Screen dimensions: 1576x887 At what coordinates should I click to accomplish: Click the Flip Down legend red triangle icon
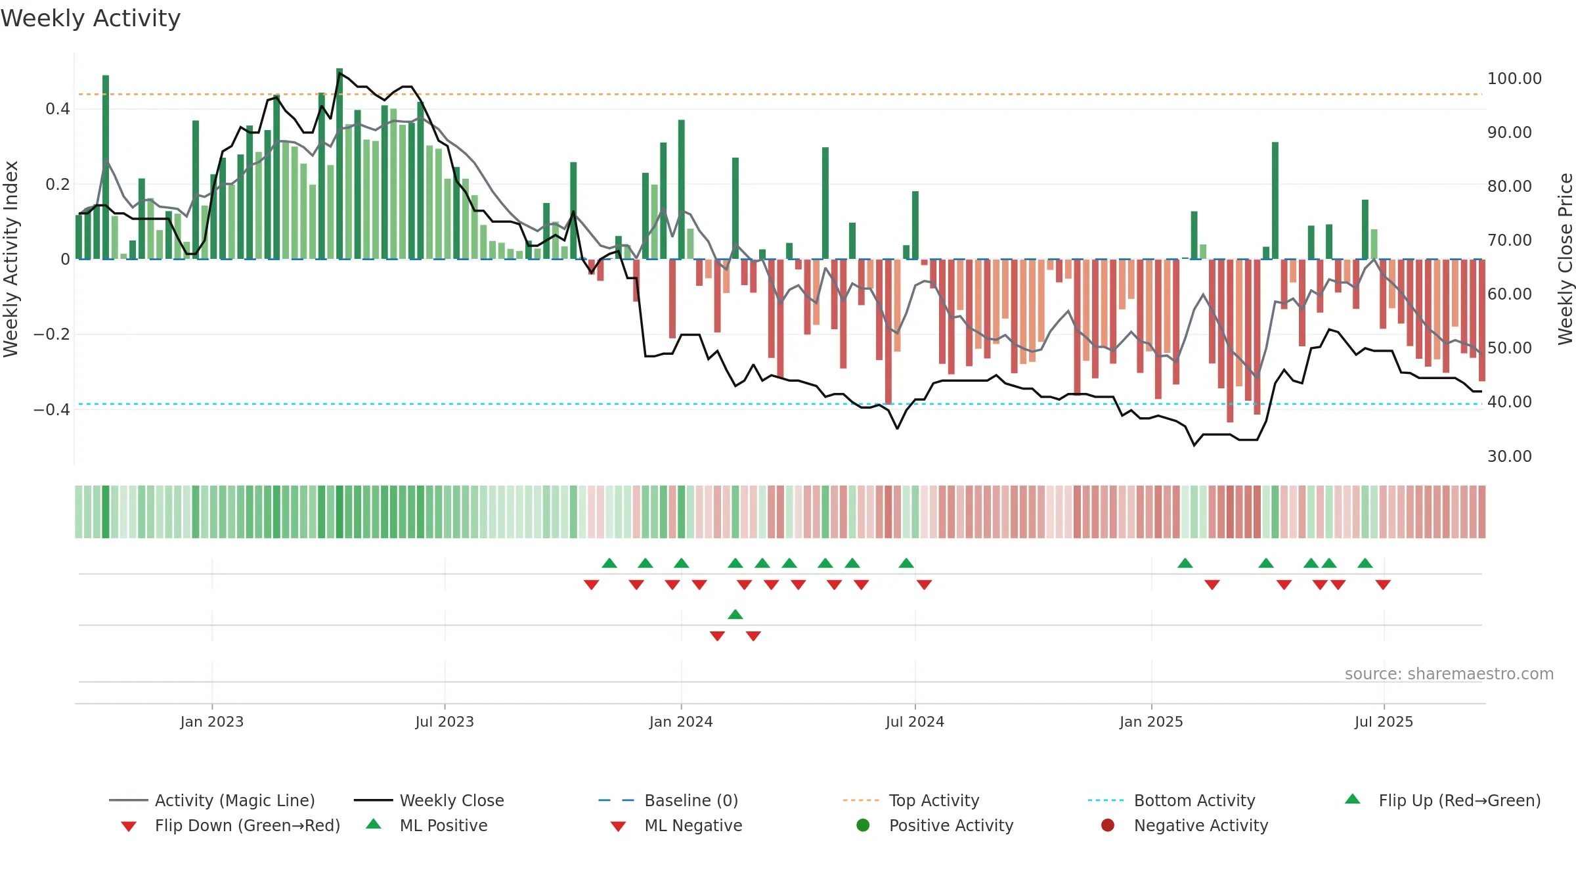pos(129,827)
